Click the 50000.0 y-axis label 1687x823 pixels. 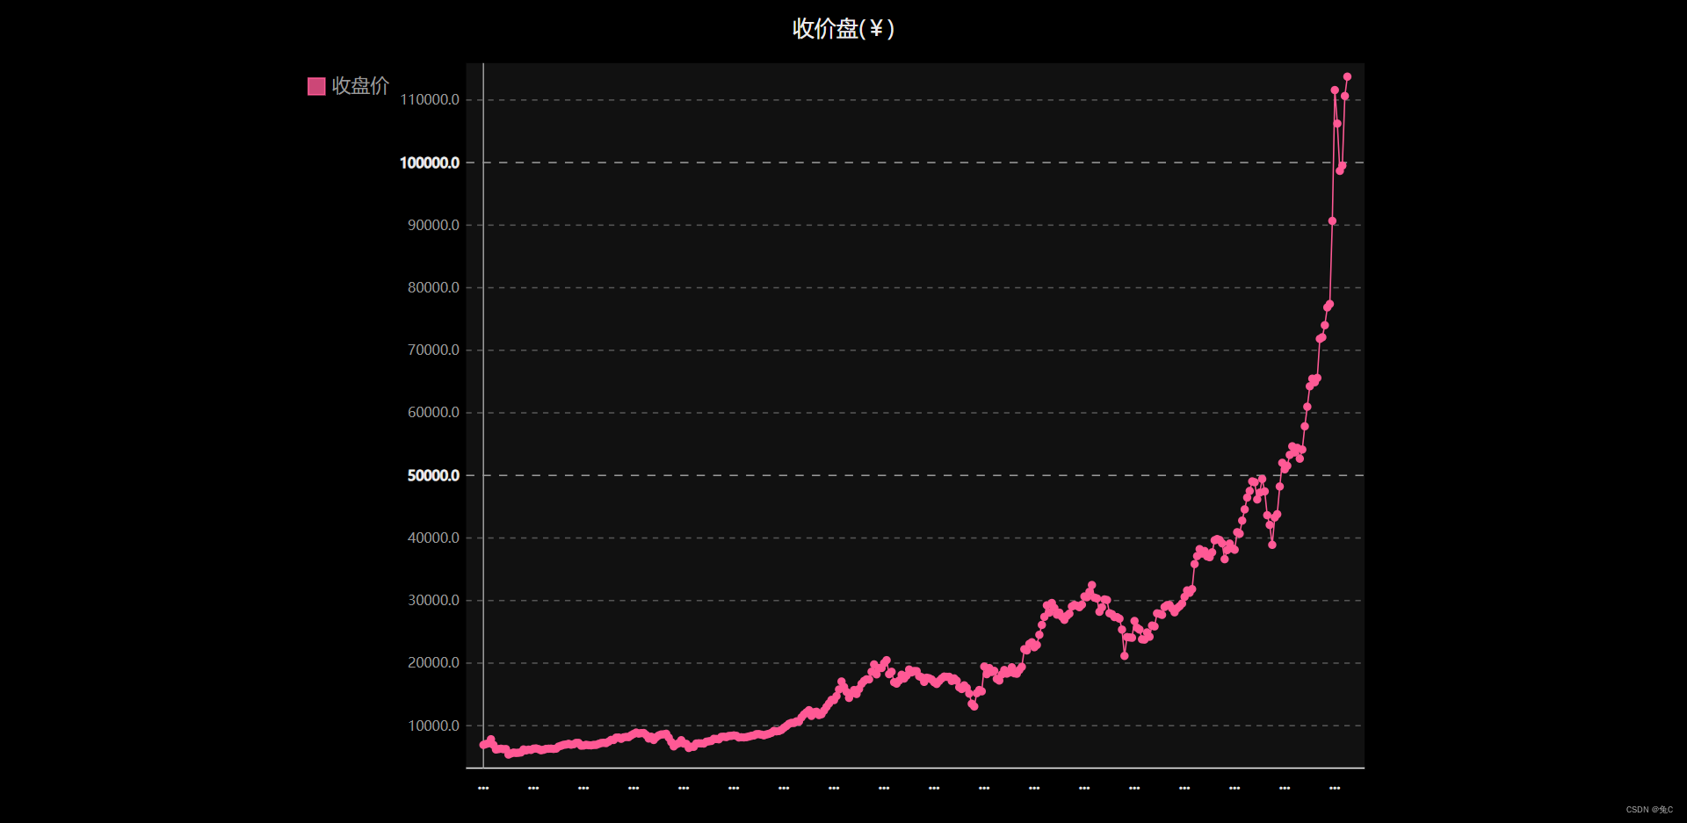(433, 475)
